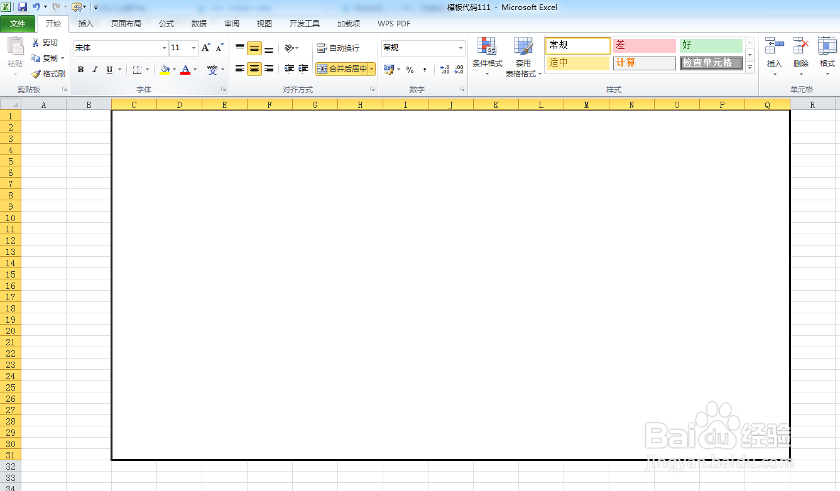Image resolution: width=840 pixels, height=491 pixels.
Task: Click the accounting number format icon
Action: (389, 70)
